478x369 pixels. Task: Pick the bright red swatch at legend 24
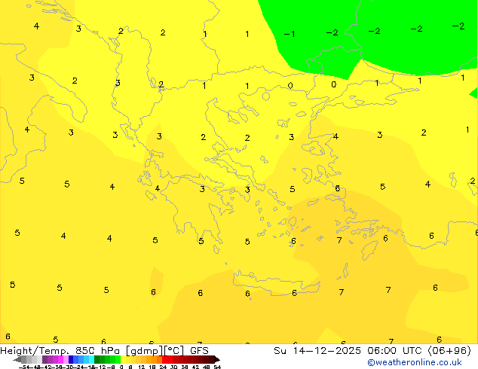(164, 359)
